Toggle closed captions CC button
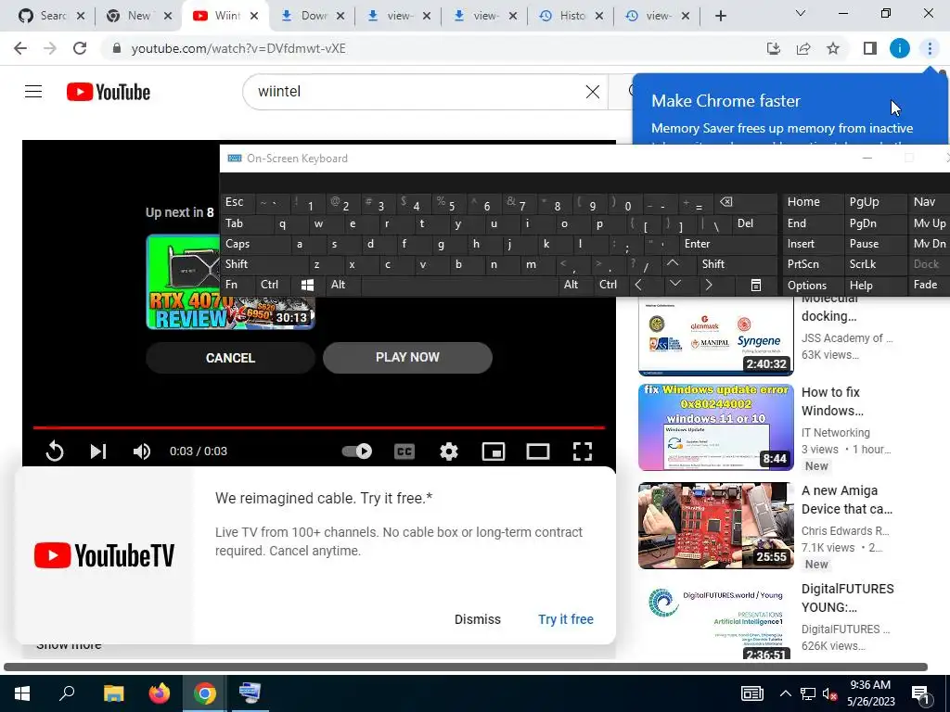Image resolution: width=950 pixels, height=712 pixels. click(x=404, y=451)
